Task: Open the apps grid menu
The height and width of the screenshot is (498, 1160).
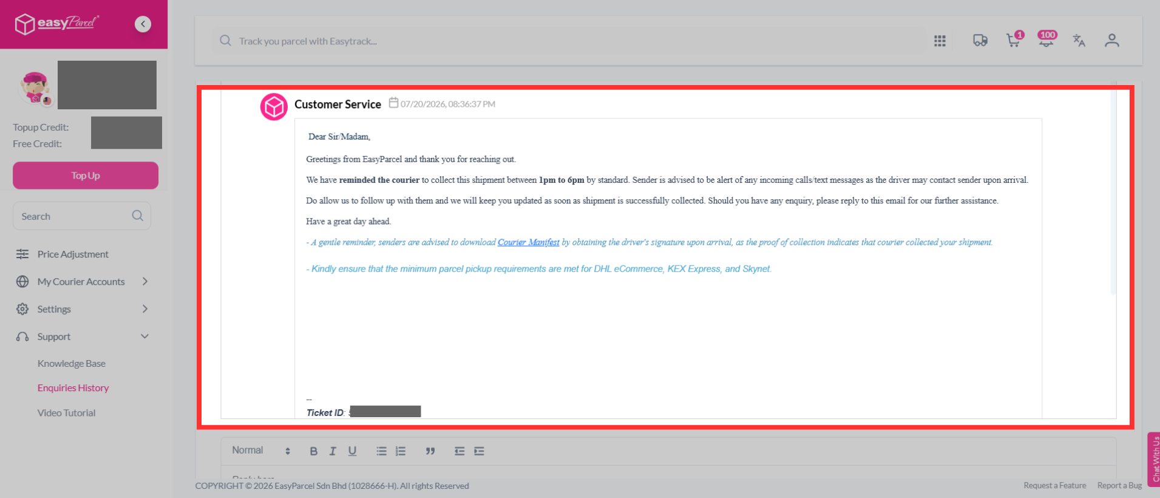Action: coord(940,41)
